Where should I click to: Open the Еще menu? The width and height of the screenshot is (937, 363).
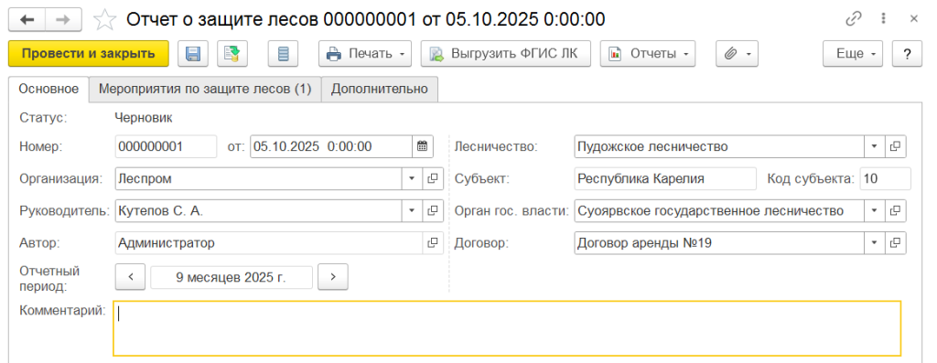click(x=853, y=53)
